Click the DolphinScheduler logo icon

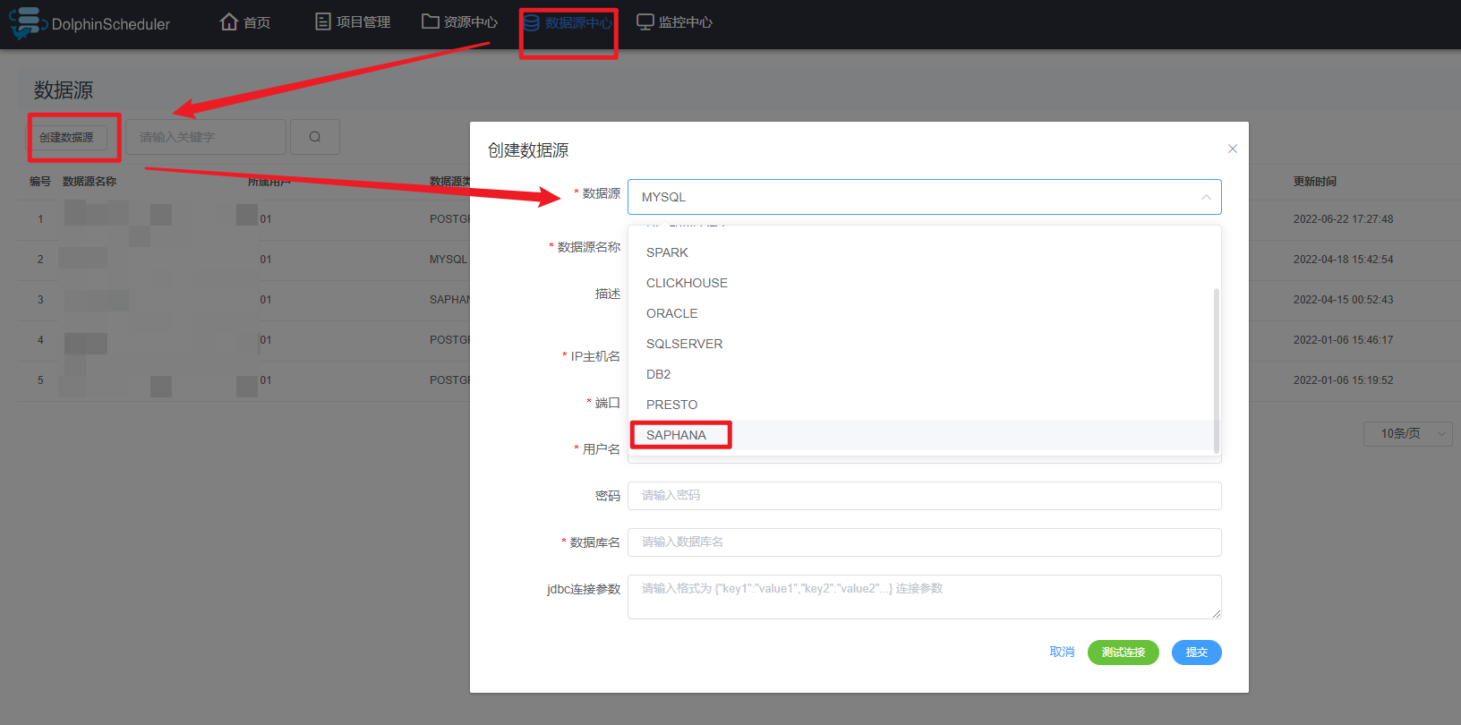(x=27, y=23)
